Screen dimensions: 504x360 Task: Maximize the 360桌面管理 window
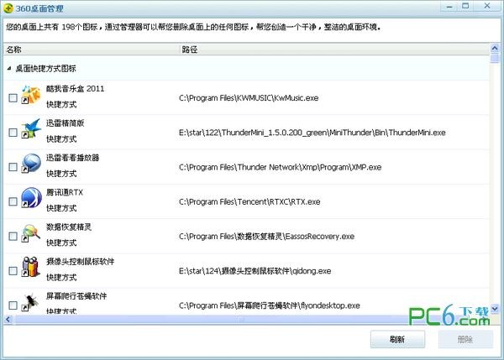click(x=465, y=7)
